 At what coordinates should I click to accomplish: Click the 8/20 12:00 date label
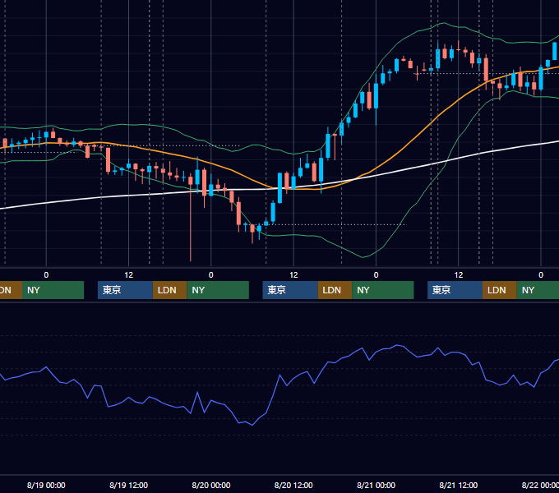tap(293, 485)
